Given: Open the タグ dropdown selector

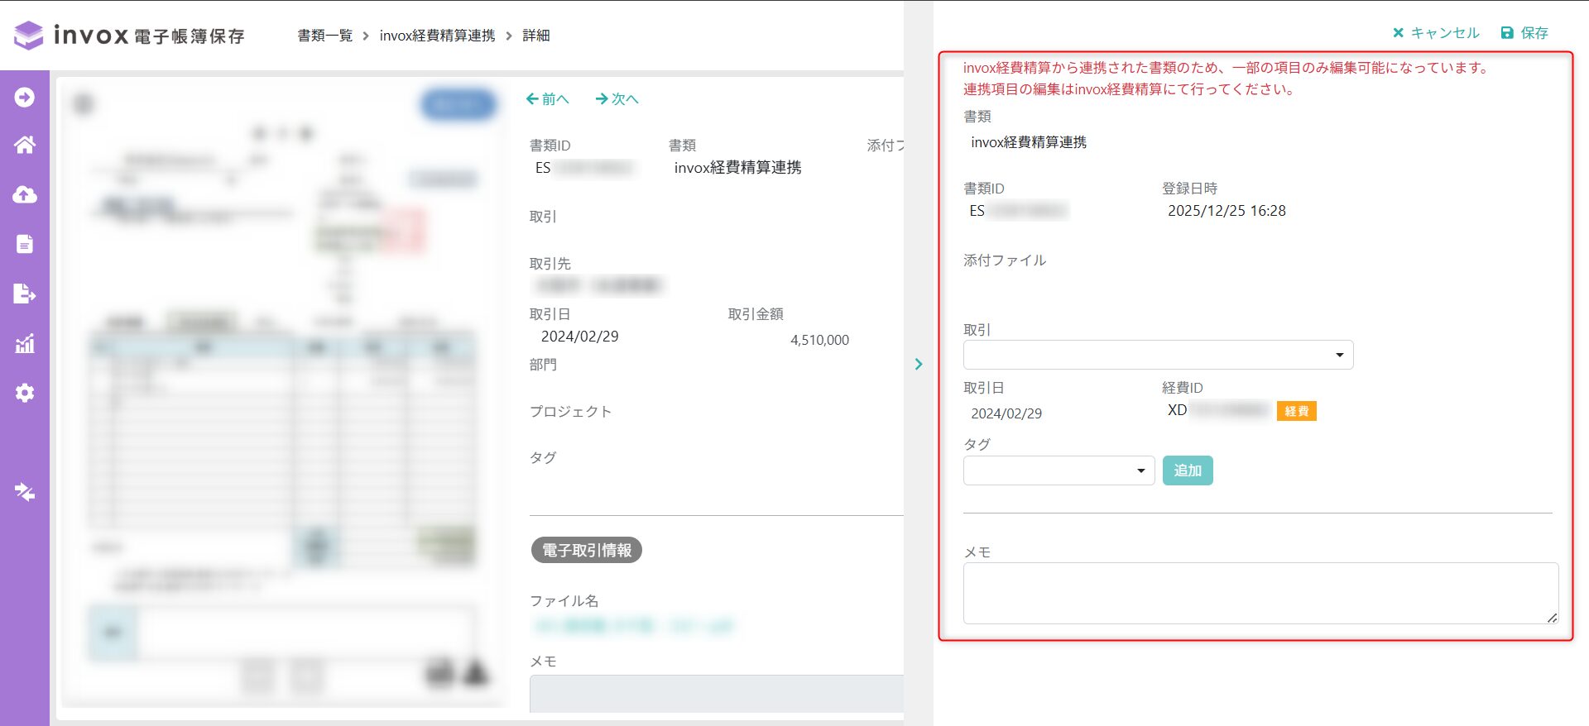Looking at the screenshot, I should 1058,470.
